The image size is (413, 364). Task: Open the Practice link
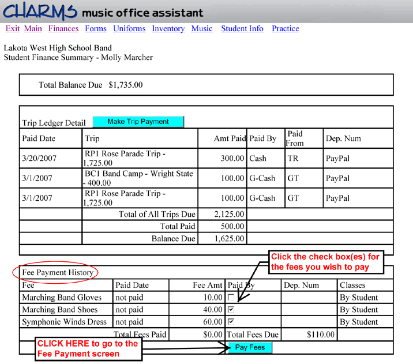(286, 28)
